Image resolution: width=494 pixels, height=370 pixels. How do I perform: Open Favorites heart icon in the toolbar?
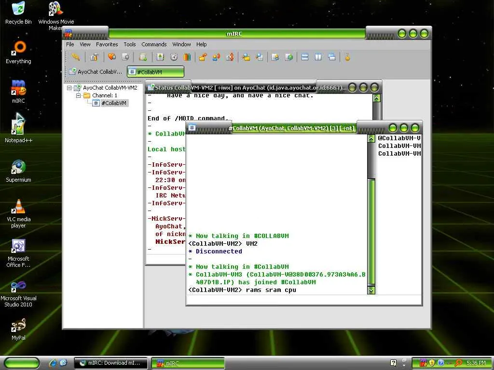tap(111, 57)
